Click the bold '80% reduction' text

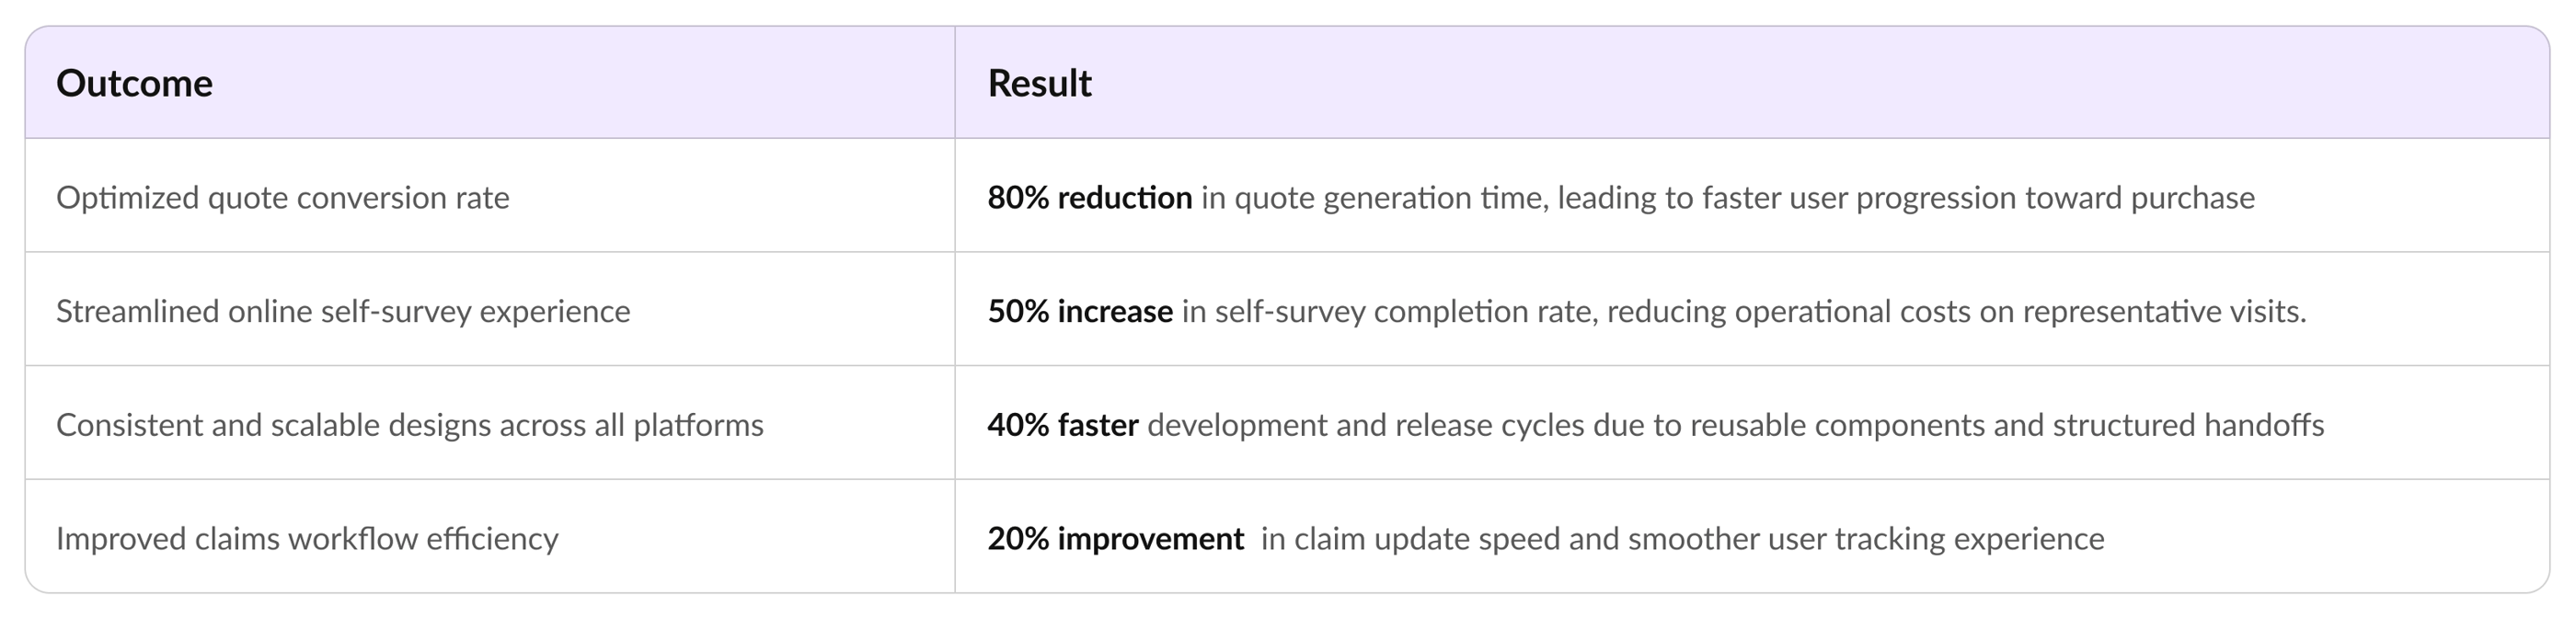click(1089, 198)
